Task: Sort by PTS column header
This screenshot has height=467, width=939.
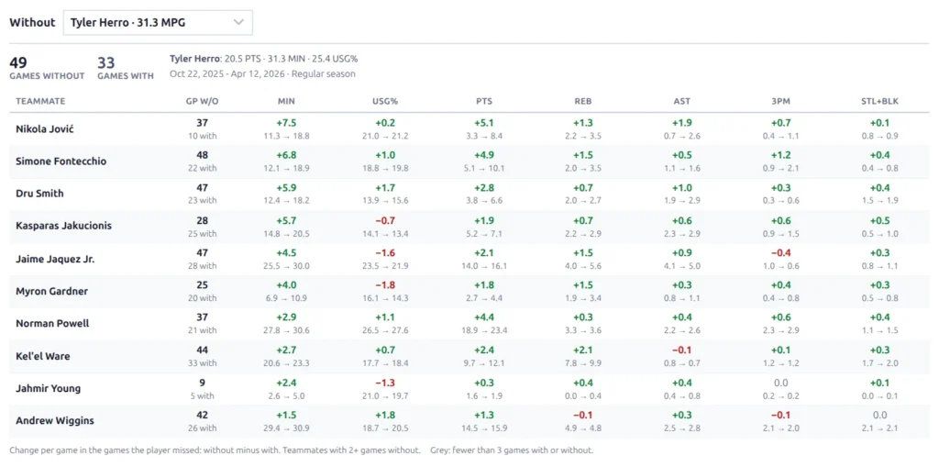Action: pyautogui.click(x=482, y=101)
